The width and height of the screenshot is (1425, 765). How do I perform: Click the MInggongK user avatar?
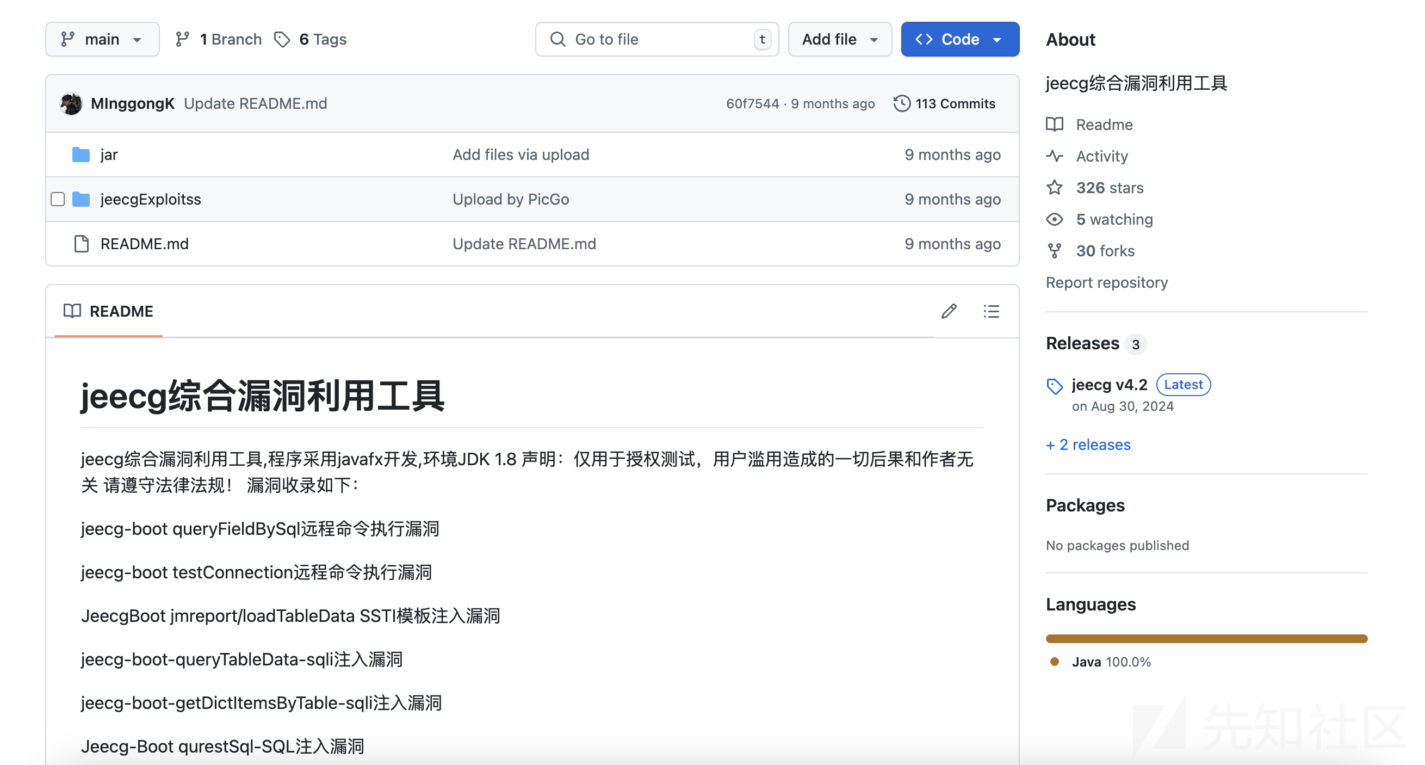pos(71,103)
